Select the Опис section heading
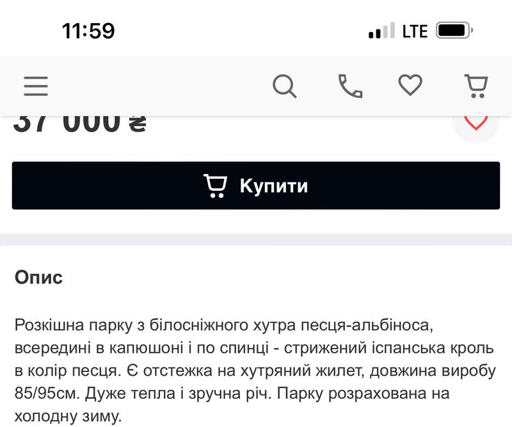 (x=38, y=277)
